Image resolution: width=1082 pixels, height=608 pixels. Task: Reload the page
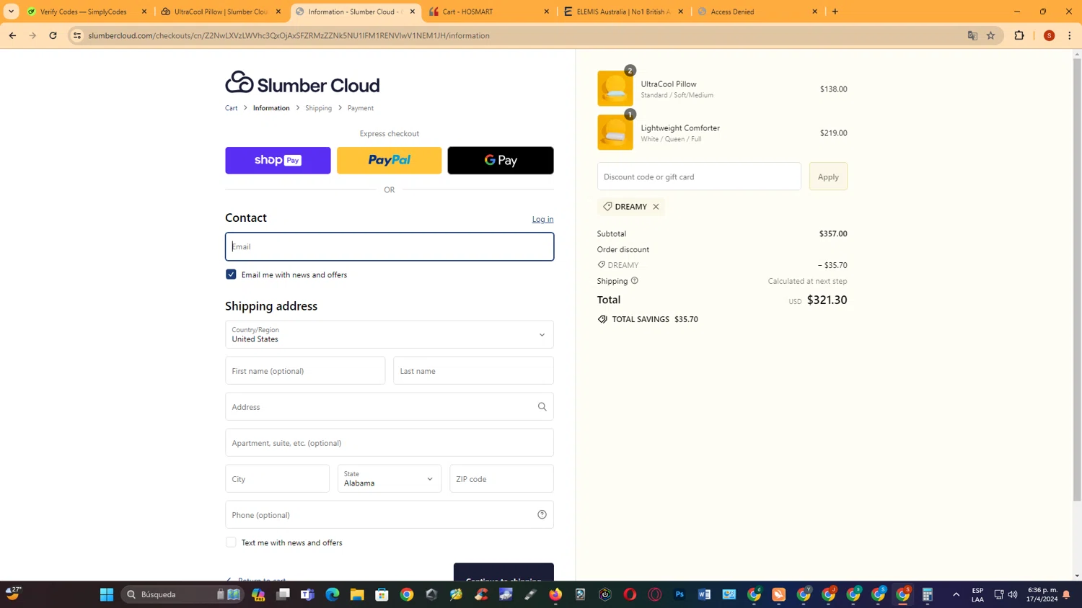[x=53, y=35]
